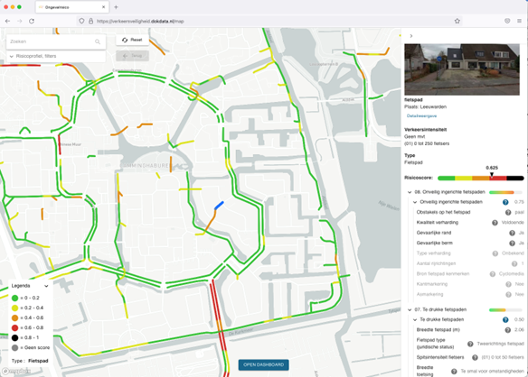Click help icon for Bron fietspad kenmerken
The image size is (528, 377).
[493, 274]
